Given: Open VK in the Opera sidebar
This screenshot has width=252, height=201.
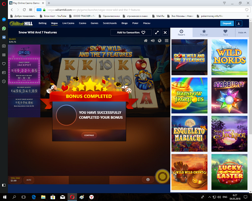Looking at the screenshot, I should tap(4, 37).
